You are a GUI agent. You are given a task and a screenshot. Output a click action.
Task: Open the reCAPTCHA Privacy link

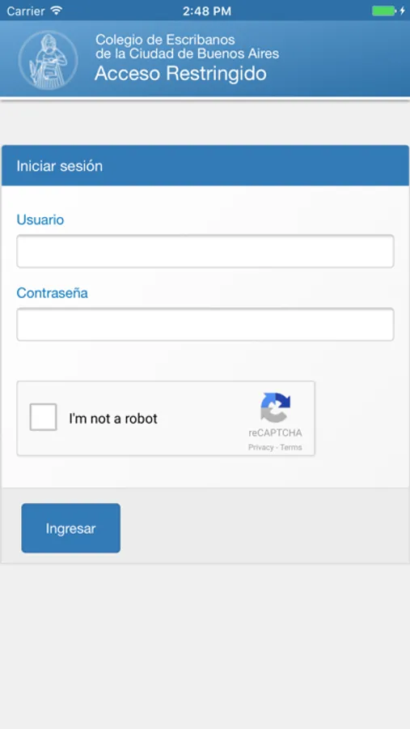(260, 447)
